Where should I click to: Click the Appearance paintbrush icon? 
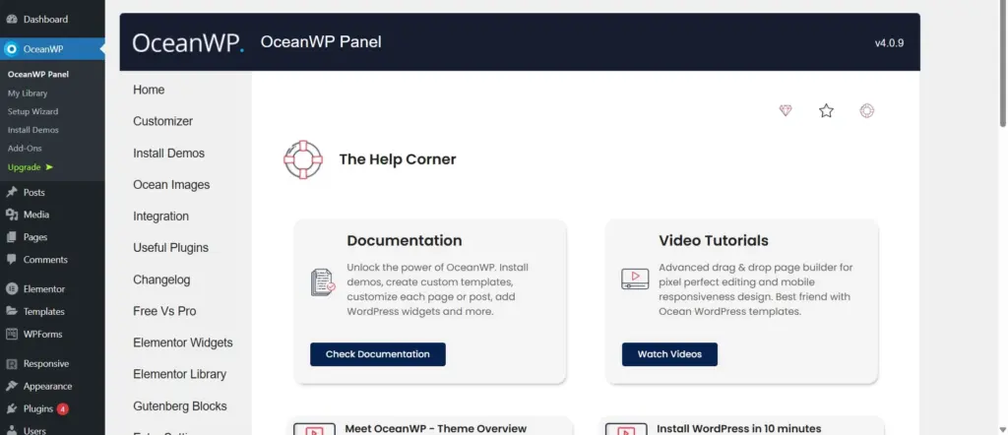click(x=12, y=386)
